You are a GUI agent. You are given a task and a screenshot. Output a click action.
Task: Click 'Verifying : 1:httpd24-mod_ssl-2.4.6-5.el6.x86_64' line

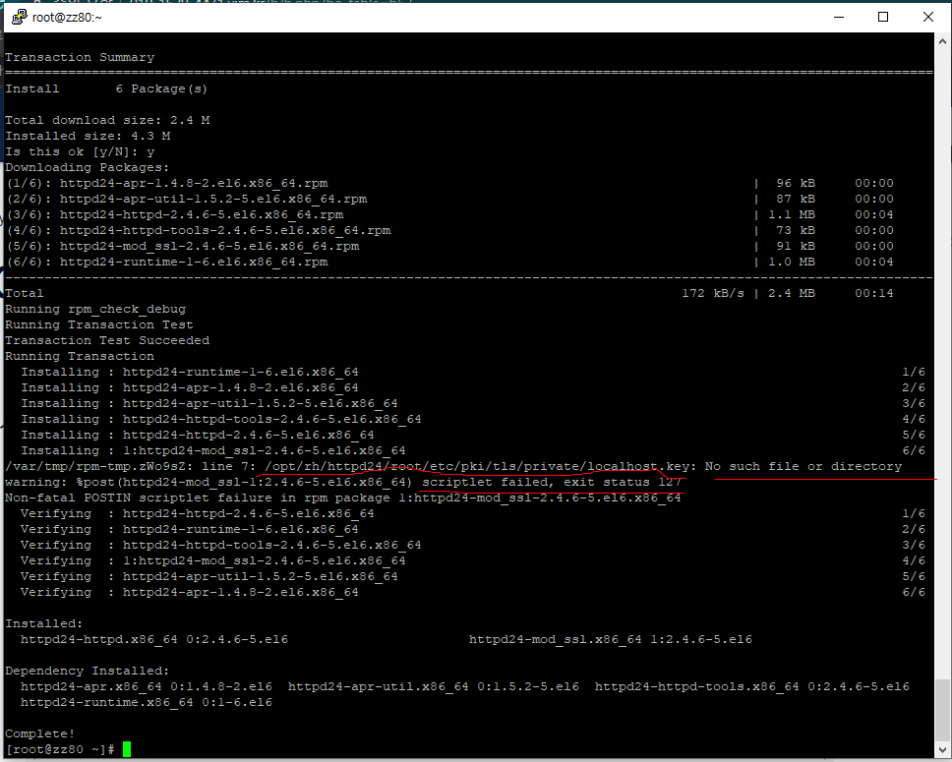pos(473,561)
